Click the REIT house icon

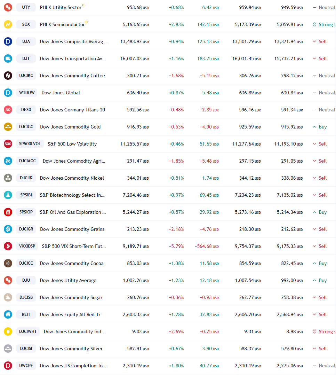tap(8, 314)
